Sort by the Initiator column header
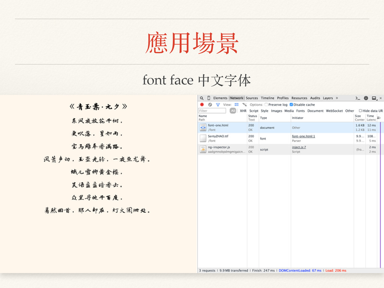This screenshot has width=384, height=288. 322,118
